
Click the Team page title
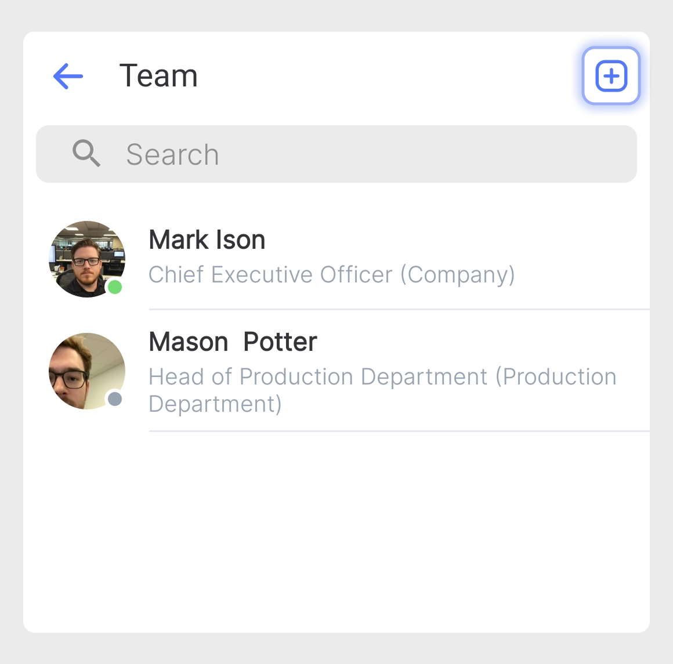pos(158,76)
